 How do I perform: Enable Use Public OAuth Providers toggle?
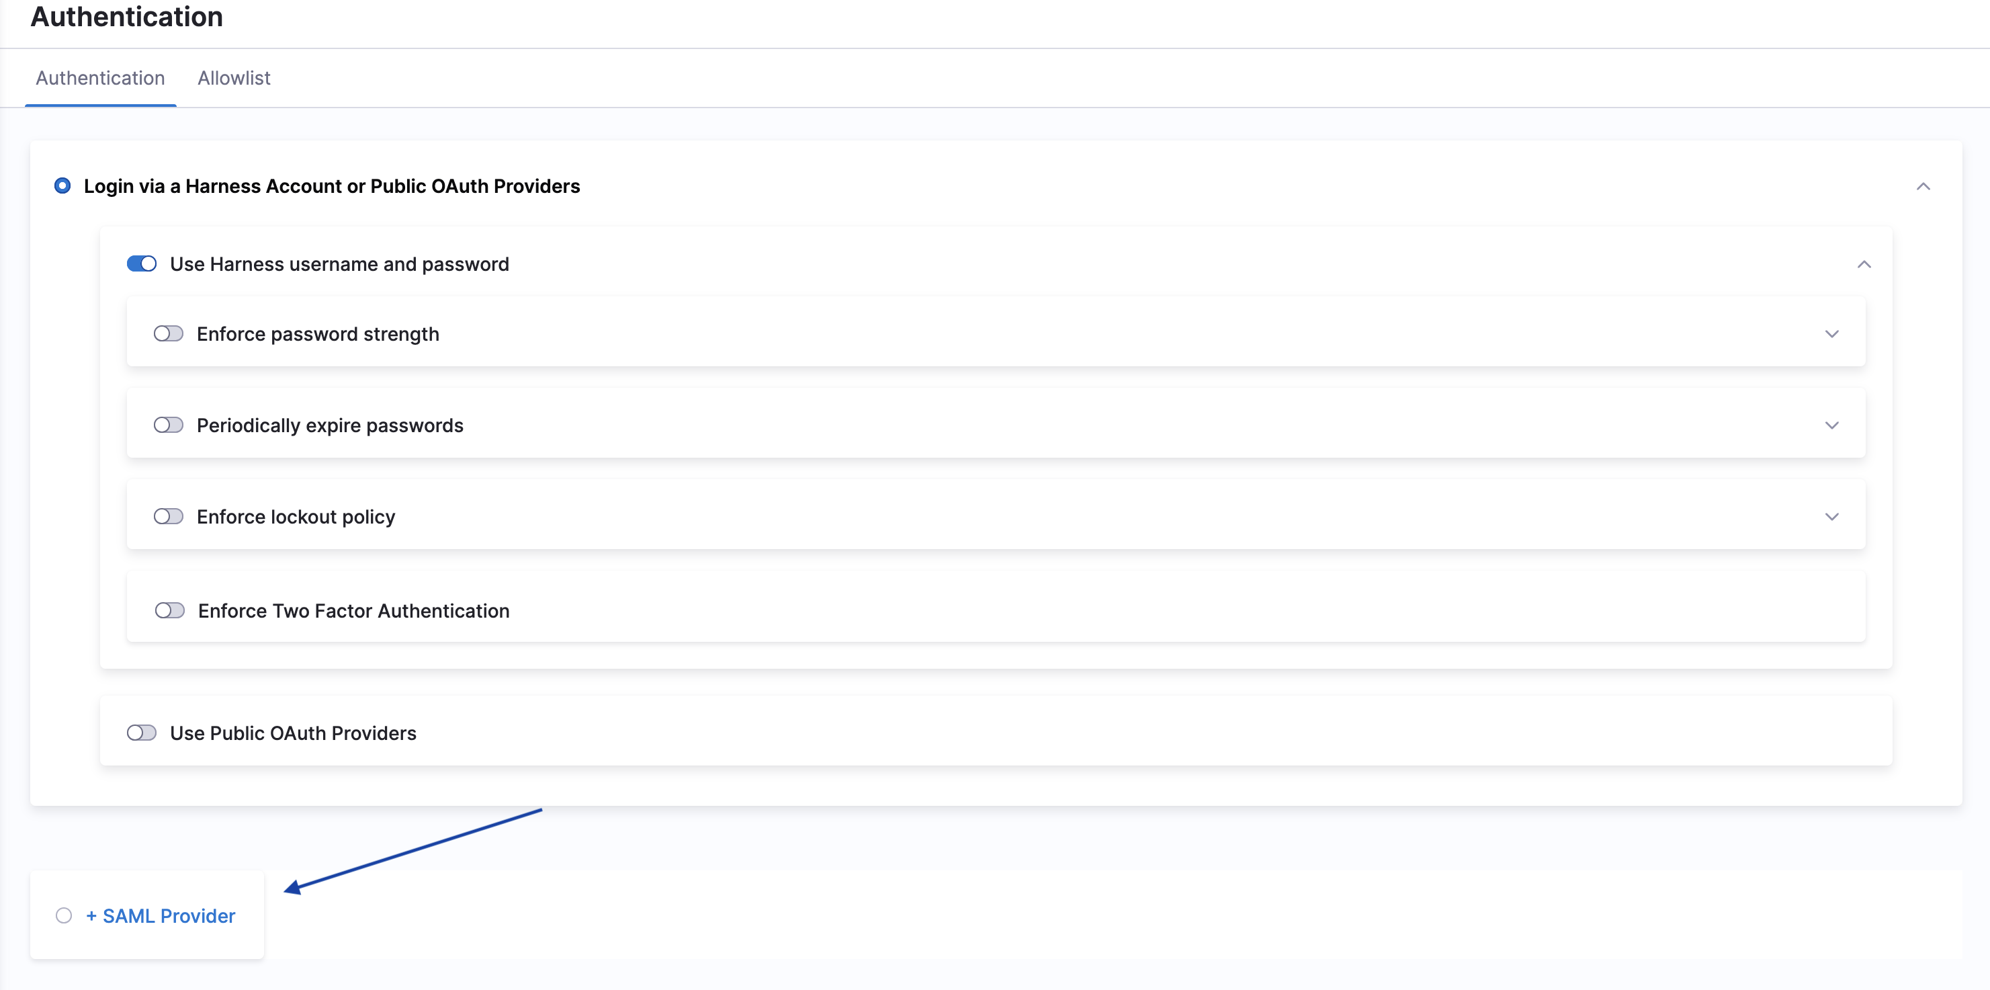[x=142, y=733]
